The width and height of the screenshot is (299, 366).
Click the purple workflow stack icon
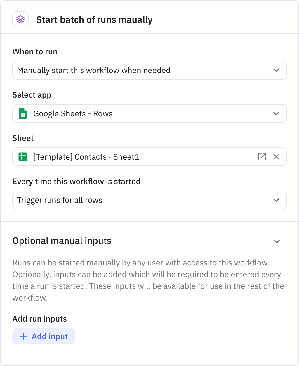point(20,19)
